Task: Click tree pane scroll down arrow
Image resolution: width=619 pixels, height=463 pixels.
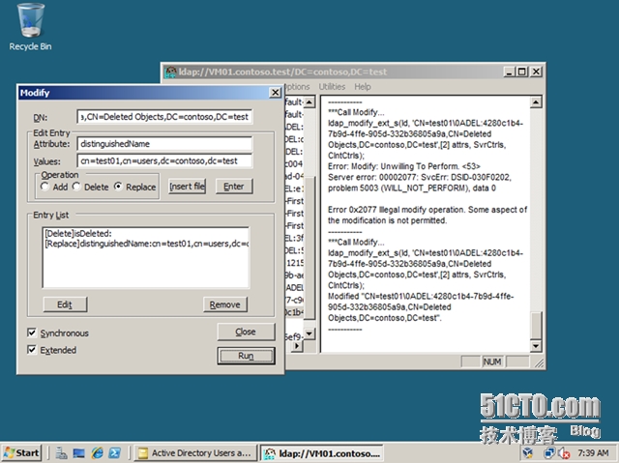Action: point(309,334)
